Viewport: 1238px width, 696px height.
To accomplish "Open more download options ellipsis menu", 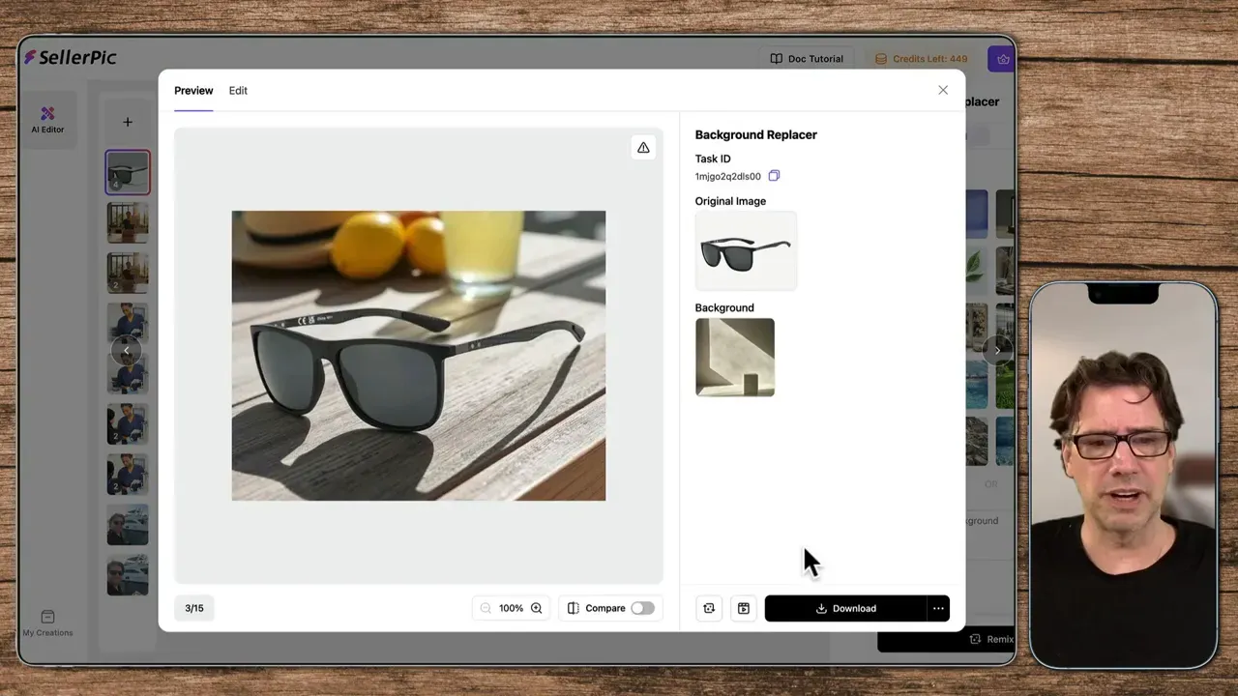I will (x=938, y=608).
